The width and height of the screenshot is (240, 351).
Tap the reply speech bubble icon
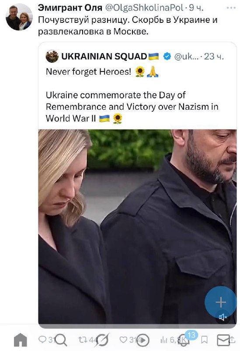click(42, 339)
